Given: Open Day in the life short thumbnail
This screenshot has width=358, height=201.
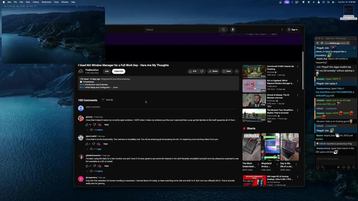Looking at the screenshot, I should tap(289, 147).
